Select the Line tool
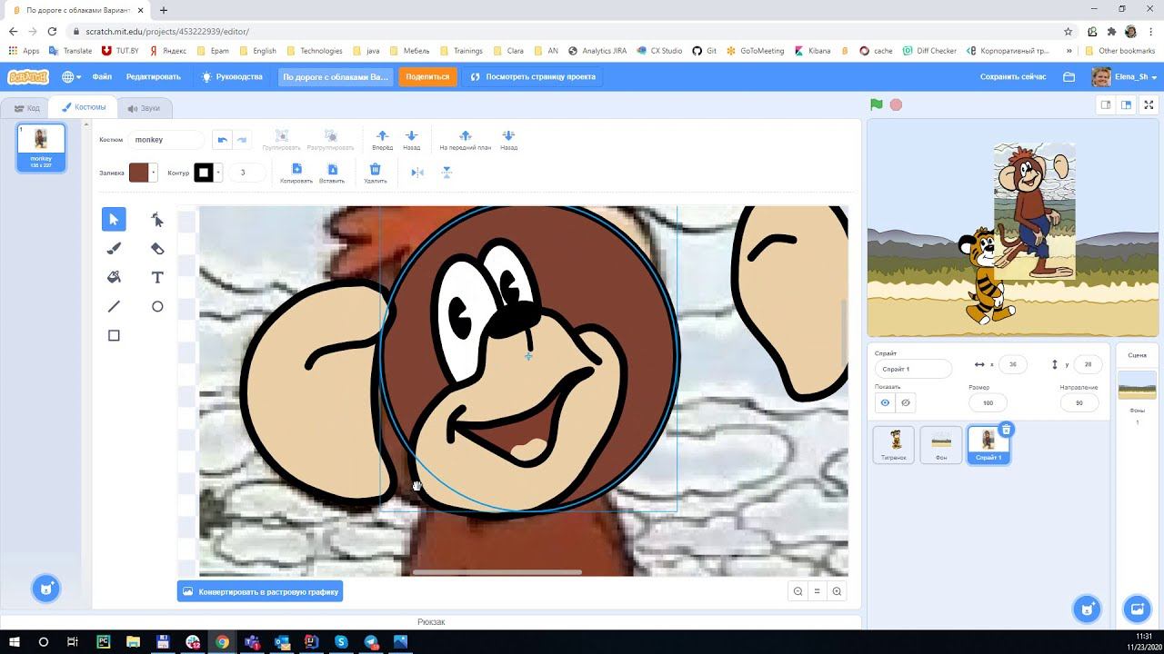1164x654 pixels. (114, 306)
